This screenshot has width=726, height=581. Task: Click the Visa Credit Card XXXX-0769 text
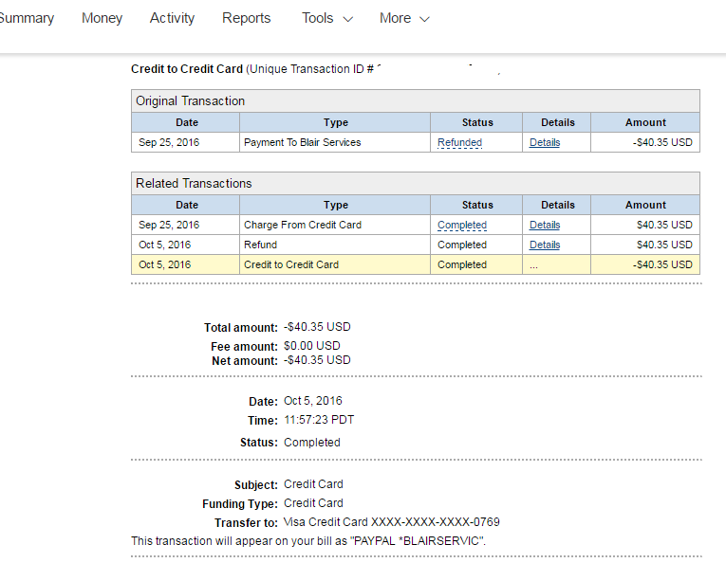tap(391, 522)
